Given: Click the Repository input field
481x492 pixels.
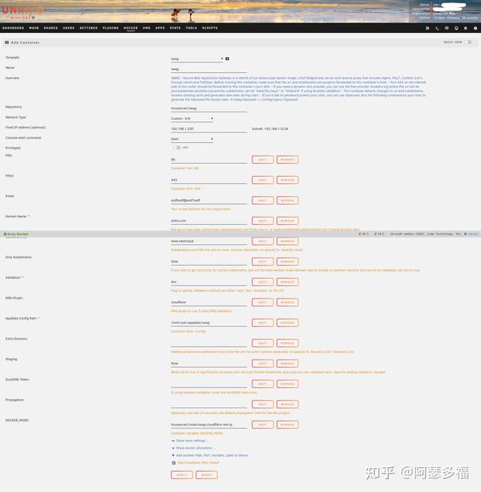Looking at the screenshot, I should (208, 108).
